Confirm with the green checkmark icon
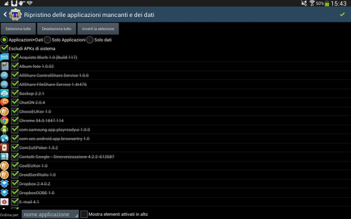 [x=342, y=15]
